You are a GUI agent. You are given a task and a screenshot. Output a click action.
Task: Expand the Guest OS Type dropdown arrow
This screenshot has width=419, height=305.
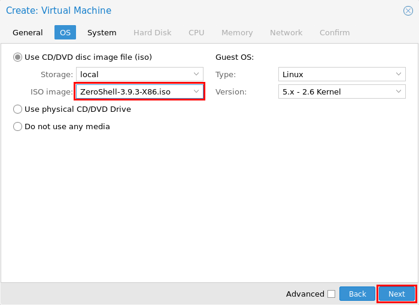click(x=399, y=74)
